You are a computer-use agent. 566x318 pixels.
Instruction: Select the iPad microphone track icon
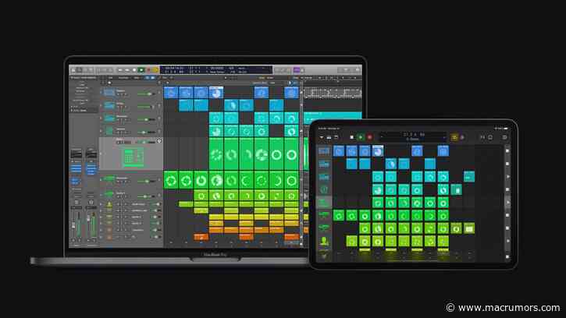pyautogui.click(x=324, y=241)
